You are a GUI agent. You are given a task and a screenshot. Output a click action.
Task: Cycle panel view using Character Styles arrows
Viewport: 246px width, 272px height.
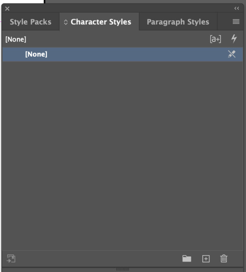tap(66, 22)
